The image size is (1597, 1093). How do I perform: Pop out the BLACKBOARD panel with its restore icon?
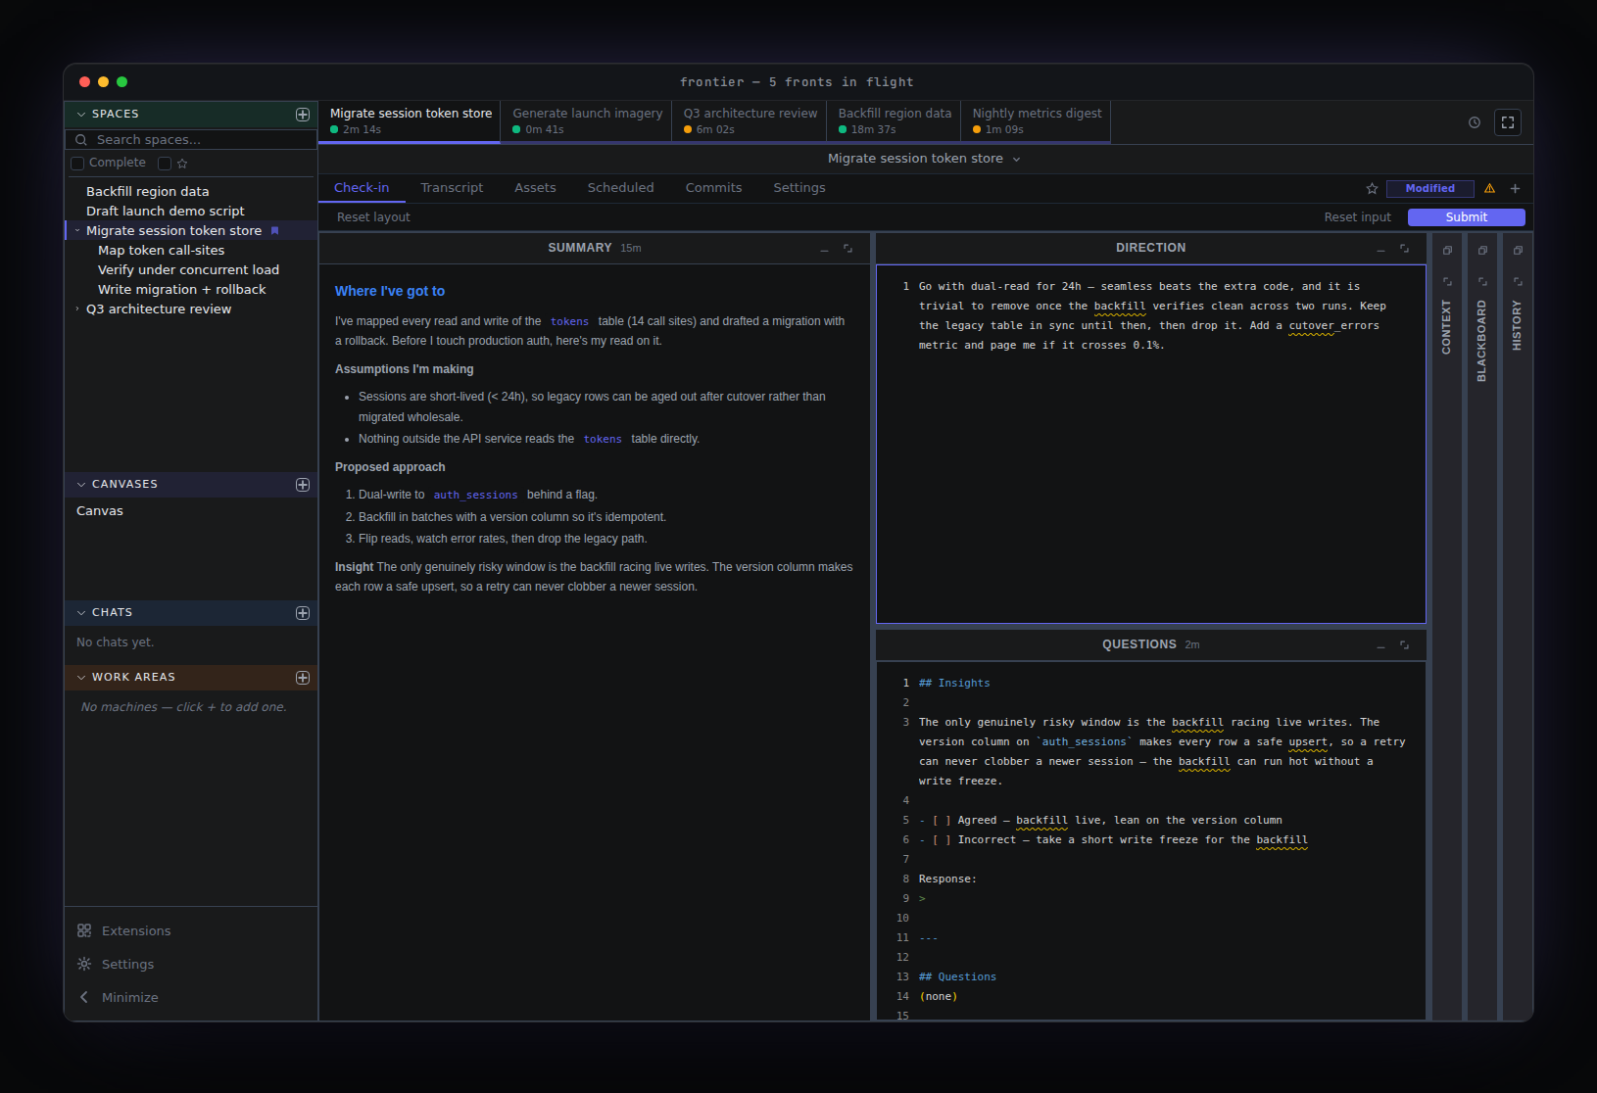pyautogui.click(x=1482, y=251)
